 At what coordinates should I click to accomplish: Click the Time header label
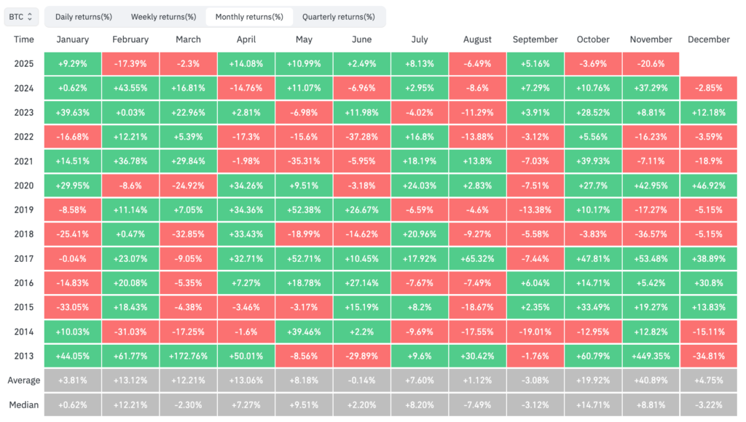point(24,39)
